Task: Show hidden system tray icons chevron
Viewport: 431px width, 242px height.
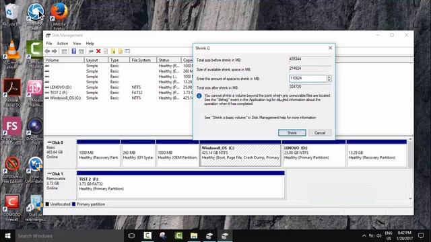Action: (364, 236)
